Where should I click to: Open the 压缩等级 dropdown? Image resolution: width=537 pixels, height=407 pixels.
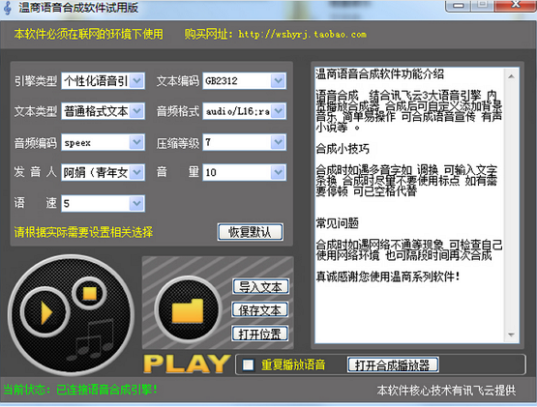(245, 142)
